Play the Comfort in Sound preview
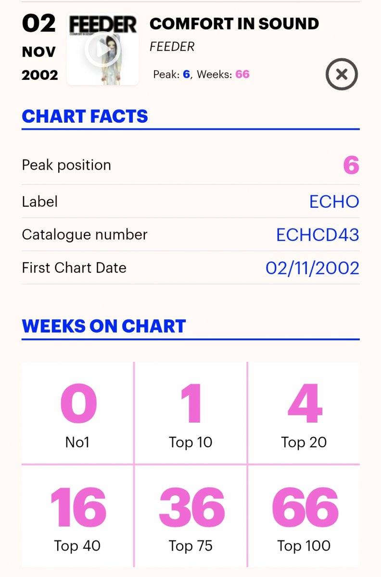The width and height of the screenshot is (381, 577). 102,50
